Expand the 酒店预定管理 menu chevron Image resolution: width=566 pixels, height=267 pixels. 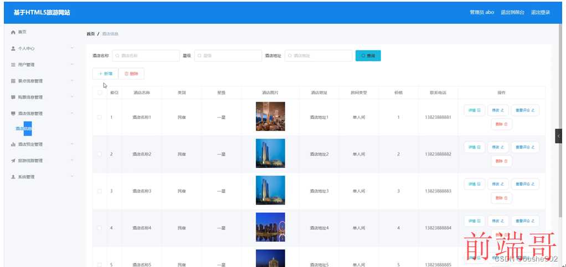click(72, 144)
